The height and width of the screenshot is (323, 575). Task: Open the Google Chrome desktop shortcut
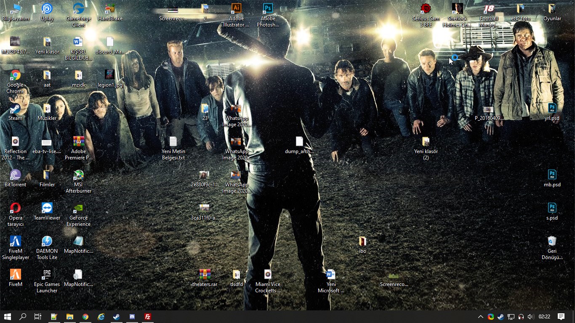(x=16, y=82)
